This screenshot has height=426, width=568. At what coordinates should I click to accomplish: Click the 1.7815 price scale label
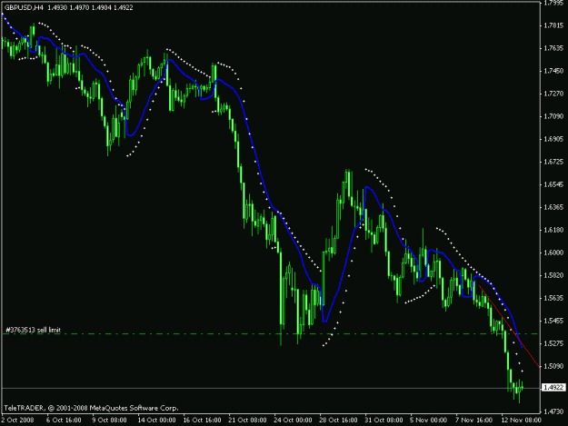click(x=553, y=25)
